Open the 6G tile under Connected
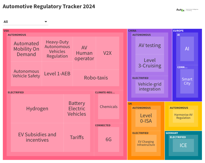This screenshot has height=163, width=205. pyautogui.click(x=108, y=139)
